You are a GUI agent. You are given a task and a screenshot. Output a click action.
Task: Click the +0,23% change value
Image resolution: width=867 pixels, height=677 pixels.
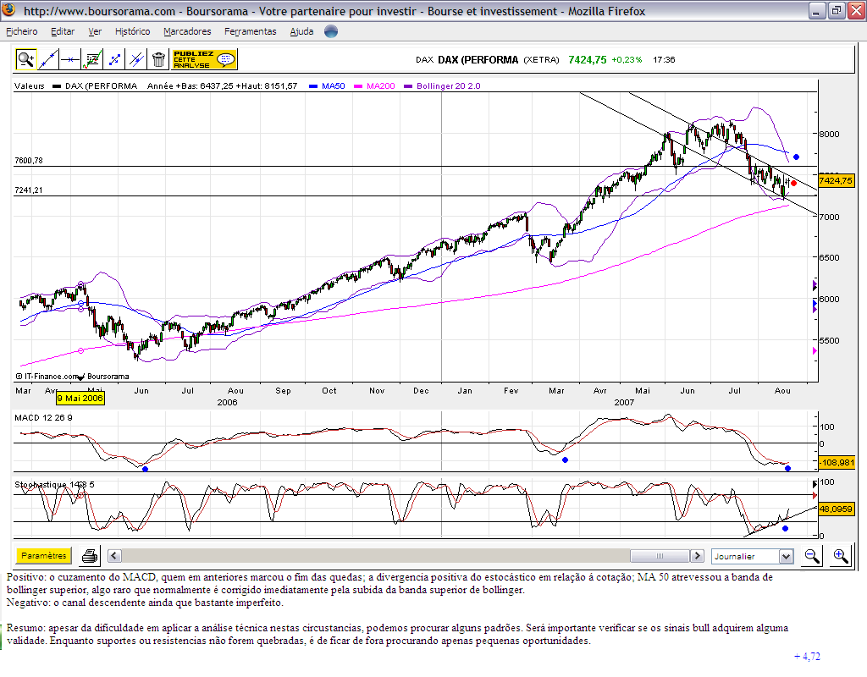[627, 60]
